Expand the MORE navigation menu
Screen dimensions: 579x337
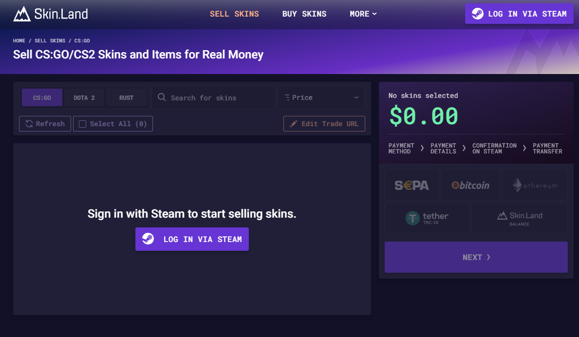[363, 14]
